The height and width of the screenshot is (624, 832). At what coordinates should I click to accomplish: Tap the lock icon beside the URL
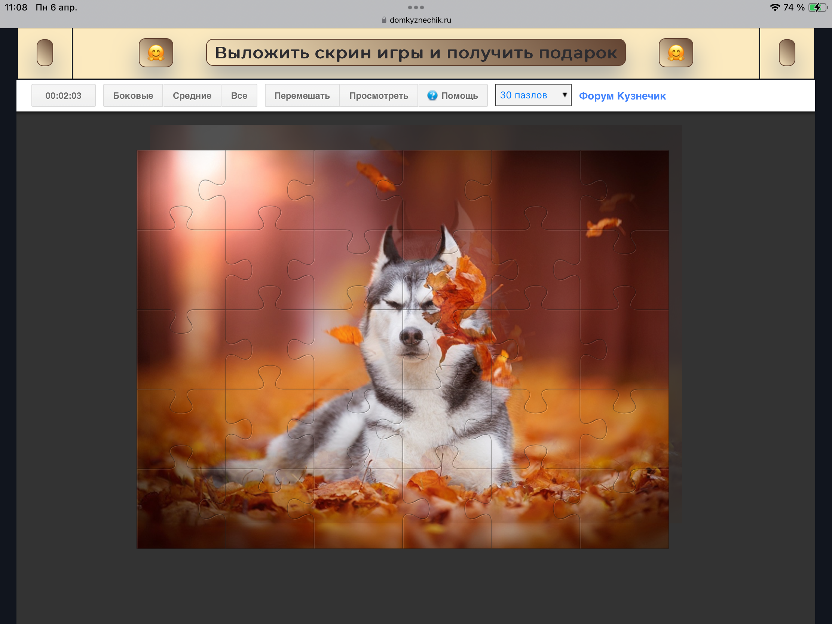point(384,20)
